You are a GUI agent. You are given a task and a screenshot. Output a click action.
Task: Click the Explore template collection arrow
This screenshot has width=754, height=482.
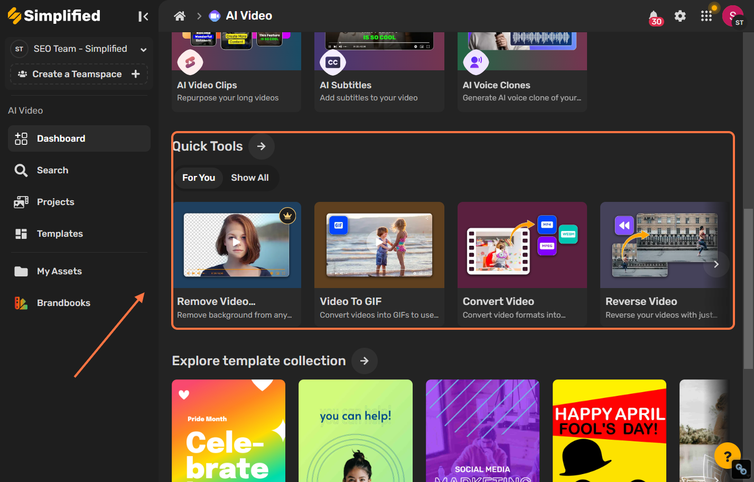[365, 361]
